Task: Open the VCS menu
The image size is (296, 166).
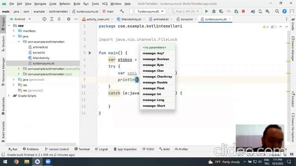Action: pyautogui.click(x=105, y=4)
